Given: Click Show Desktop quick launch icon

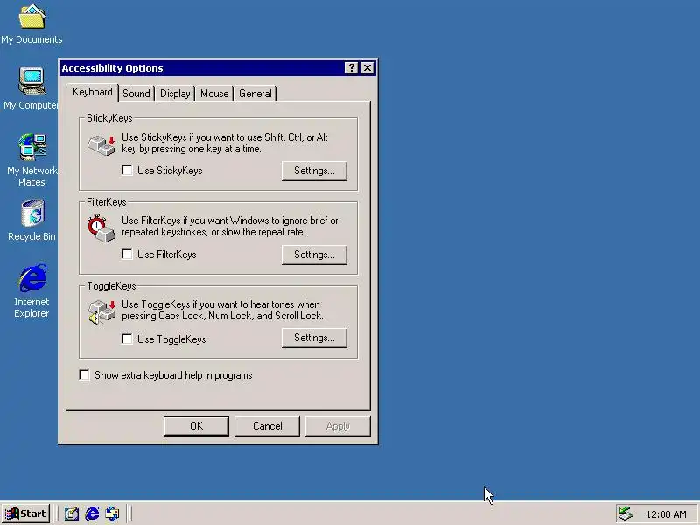Looking at the screenshot, I should click(x=72, y=514).
